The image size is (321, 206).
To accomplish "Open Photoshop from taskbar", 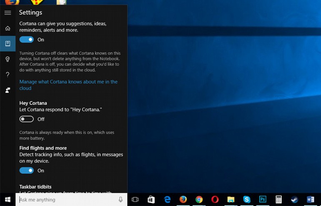I will pos(263,199).
